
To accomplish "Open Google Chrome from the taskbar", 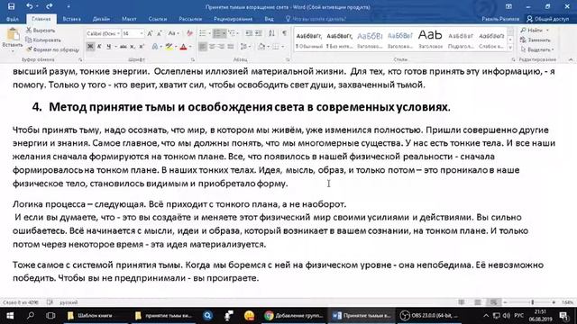I will pyautogui.click(x=294, y=316).
